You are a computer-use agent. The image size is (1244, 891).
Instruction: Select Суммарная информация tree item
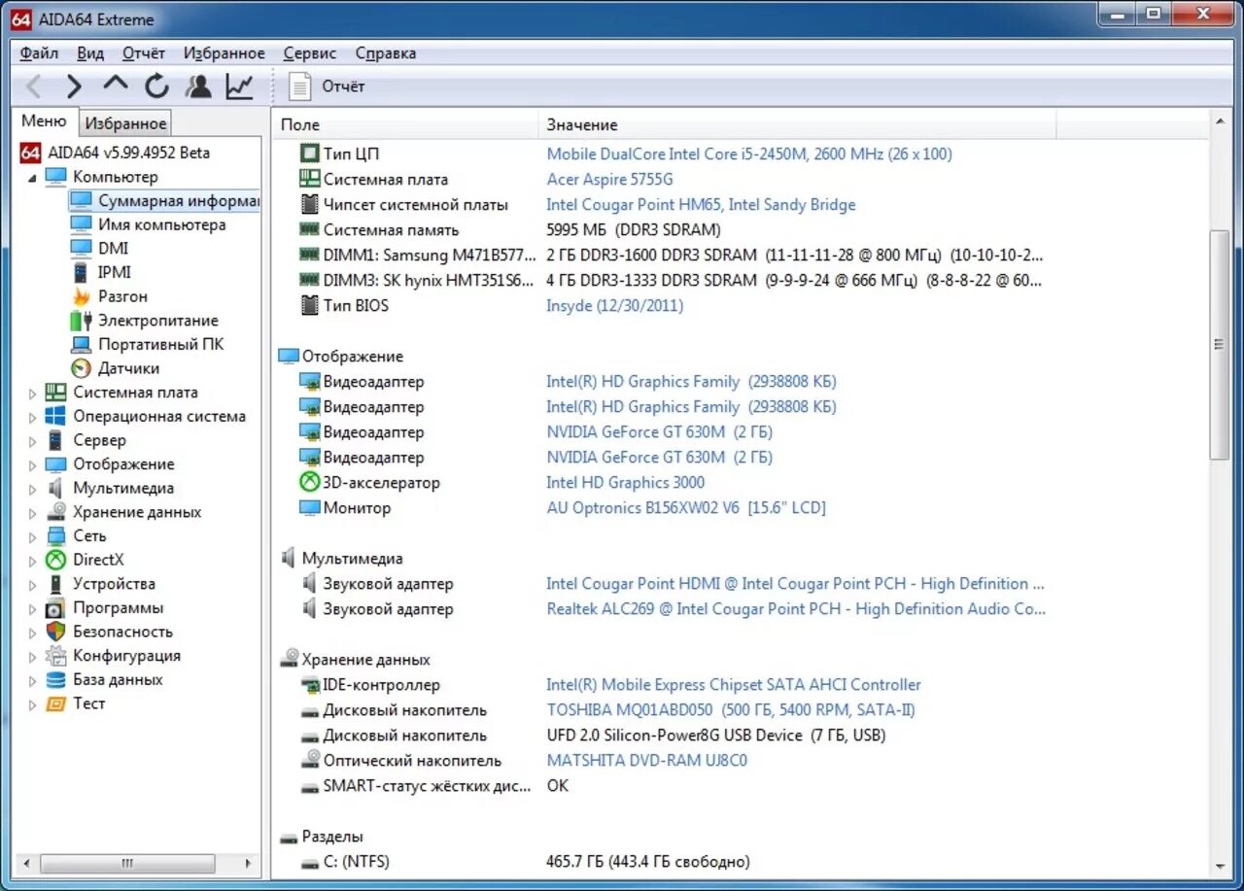tap(163, 201)
